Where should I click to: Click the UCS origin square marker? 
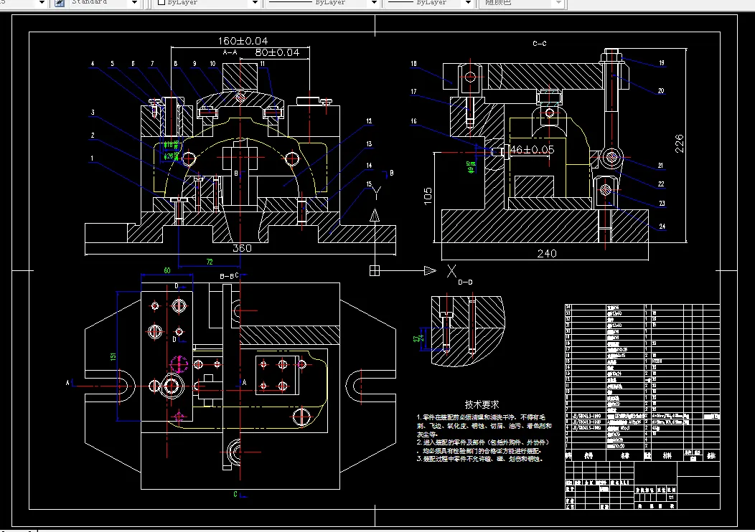pyautogui.click(x=375, y=271)
